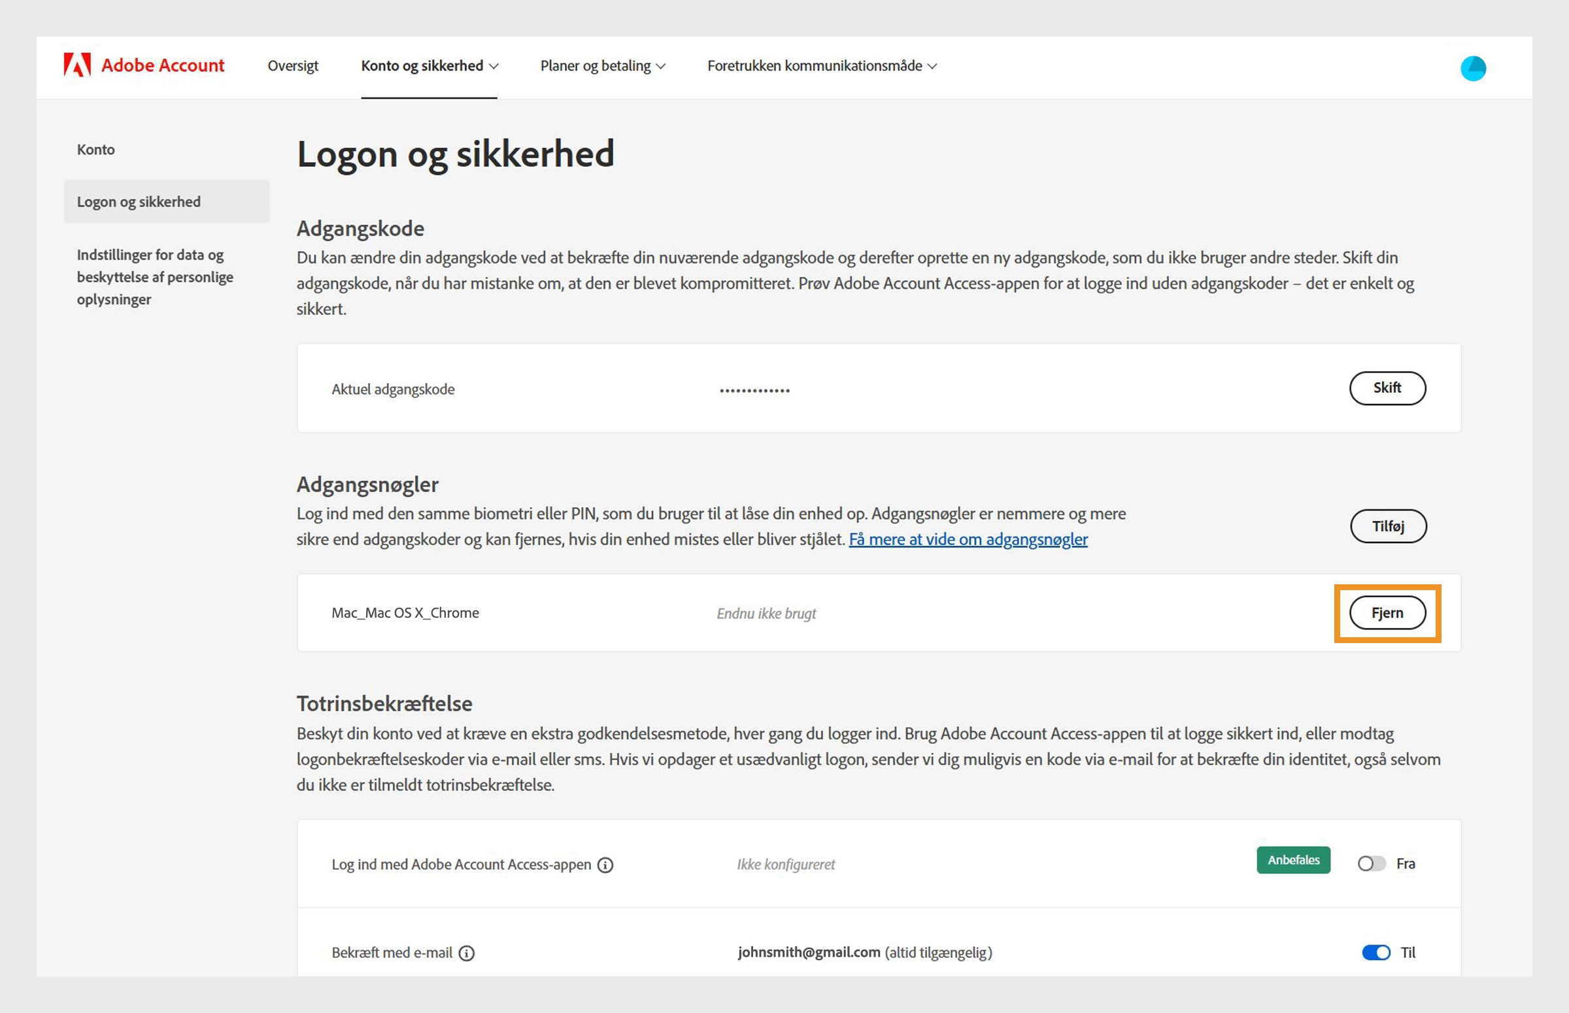Remove the Mac_Mac OS X_Chrome passkey via Fjern
This screenshot has height=1013, width=1569.
point(1387,612)
